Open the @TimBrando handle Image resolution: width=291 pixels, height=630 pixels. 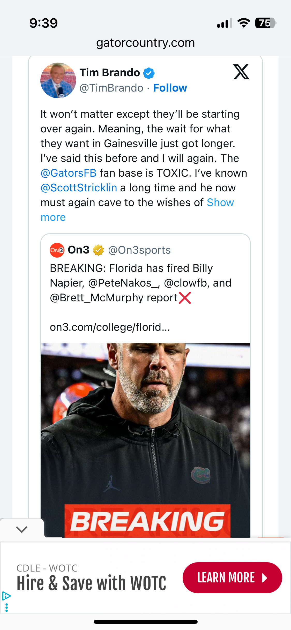111,88
